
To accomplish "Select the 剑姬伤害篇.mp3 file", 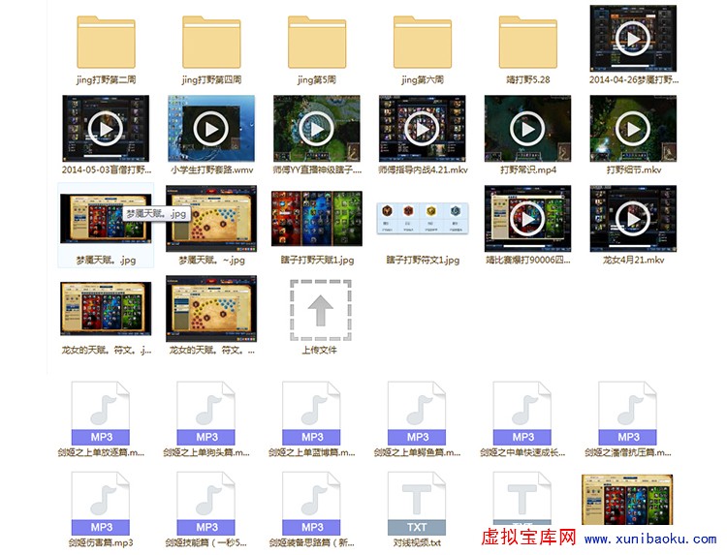I will (102, 505).
